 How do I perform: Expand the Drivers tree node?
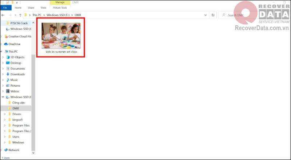coord(5,114)
